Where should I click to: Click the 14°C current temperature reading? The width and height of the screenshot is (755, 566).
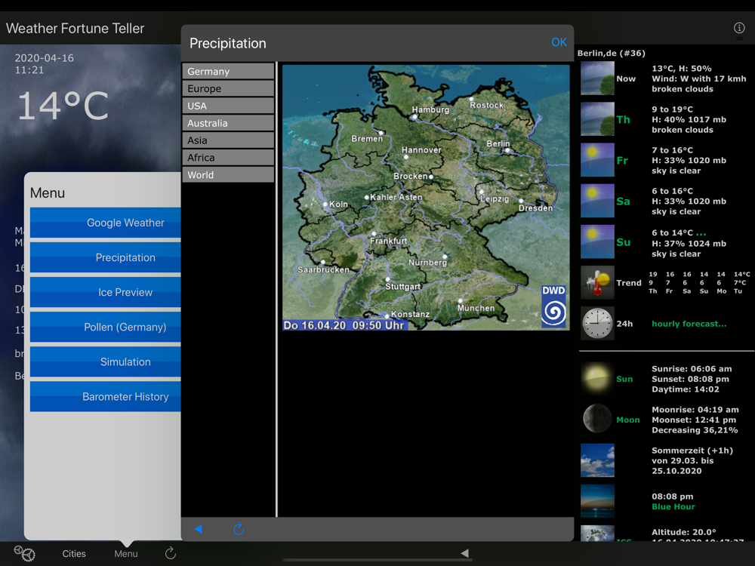click(x=63, y=106)
